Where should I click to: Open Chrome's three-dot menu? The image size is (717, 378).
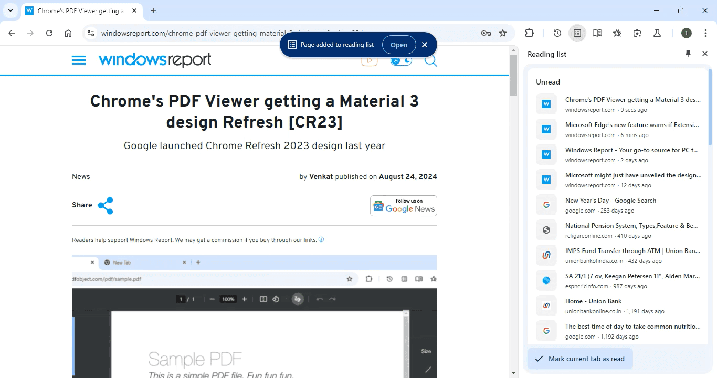pos(705,33)
